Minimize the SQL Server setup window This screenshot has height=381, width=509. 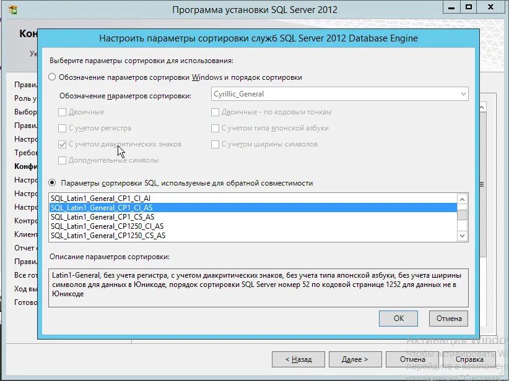coord(451,7)
